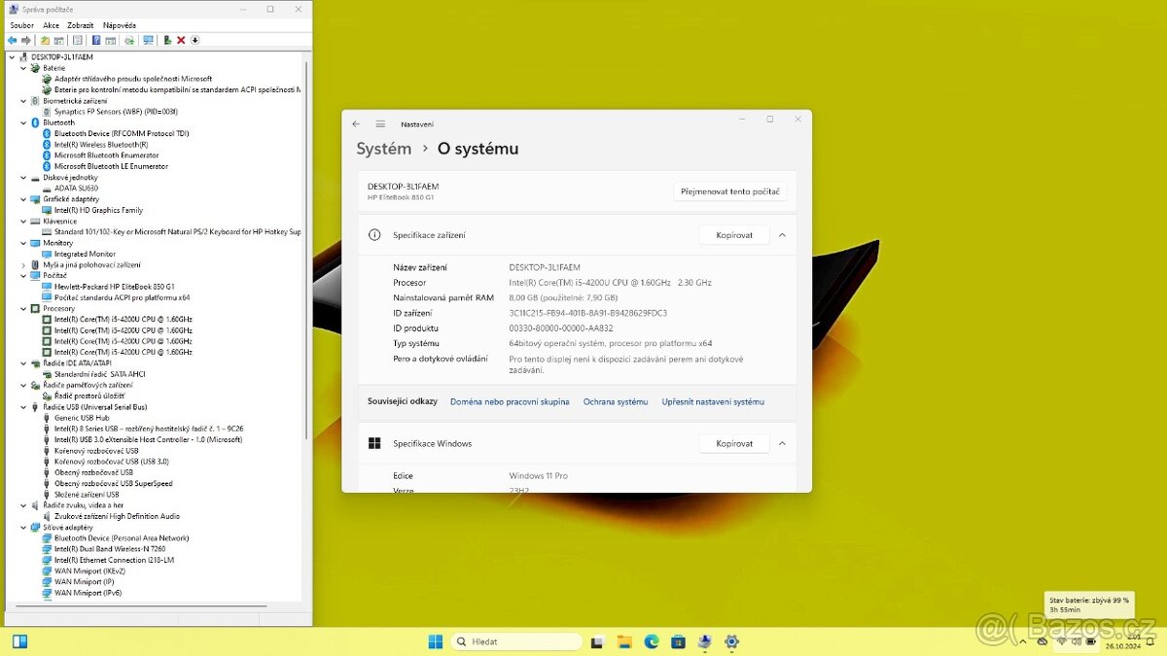Click the Help question-mark toolbar icon
The width and height of the screenshot is (1167, 656).
pyautogui.click(x=96, y=40)
